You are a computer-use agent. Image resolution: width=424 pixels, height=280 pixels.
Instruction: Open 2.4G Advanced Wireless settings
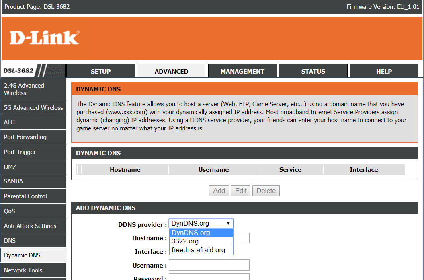coord(33,89)
